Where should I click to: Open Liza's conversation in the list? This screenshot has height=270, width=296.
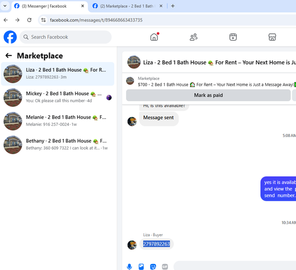click(x=57, y=74)
